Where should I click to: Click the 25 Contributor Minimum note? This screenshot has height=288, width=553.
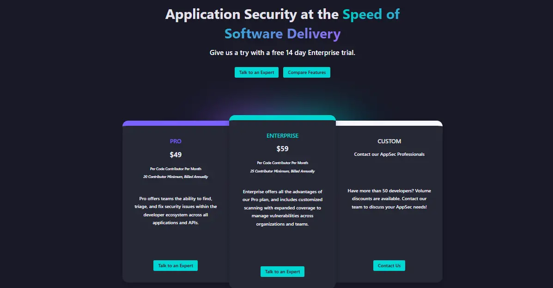click(x=282, y=172)
